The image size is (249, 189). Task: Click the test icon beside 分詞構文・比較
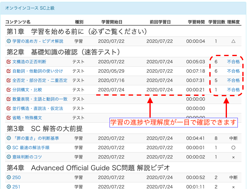click(9, 90)
